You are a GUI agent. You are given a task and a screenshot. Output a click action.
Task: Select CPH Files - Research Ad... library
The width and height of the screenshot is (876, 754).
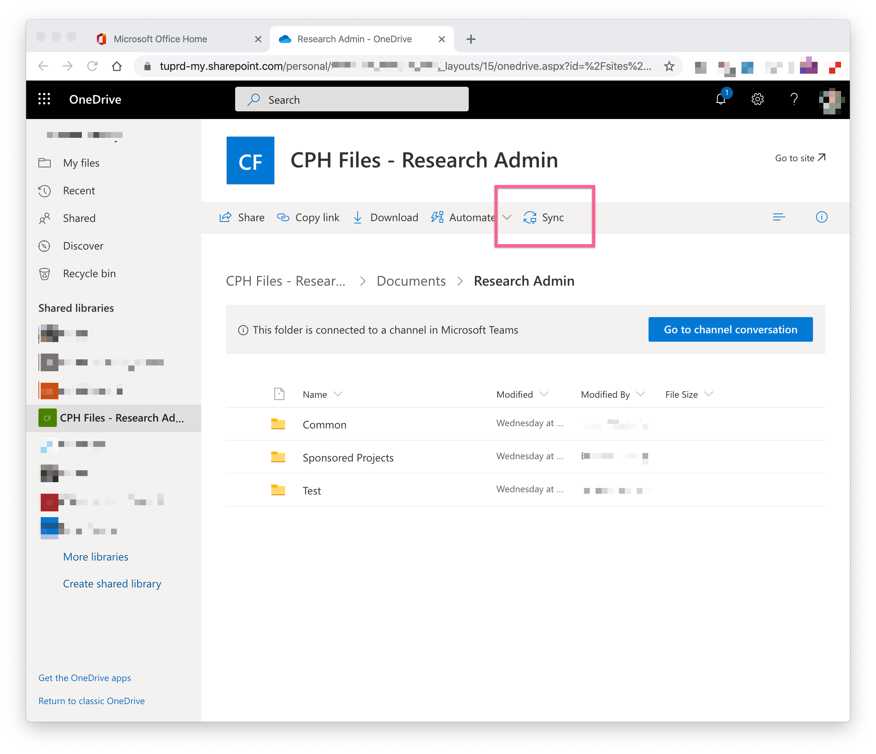(113, 418)
